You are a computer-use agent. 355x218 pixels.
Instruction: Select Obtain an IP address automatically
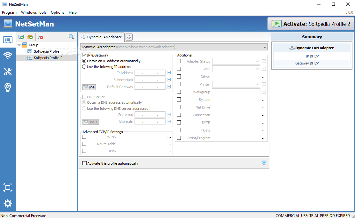[84, 61]
